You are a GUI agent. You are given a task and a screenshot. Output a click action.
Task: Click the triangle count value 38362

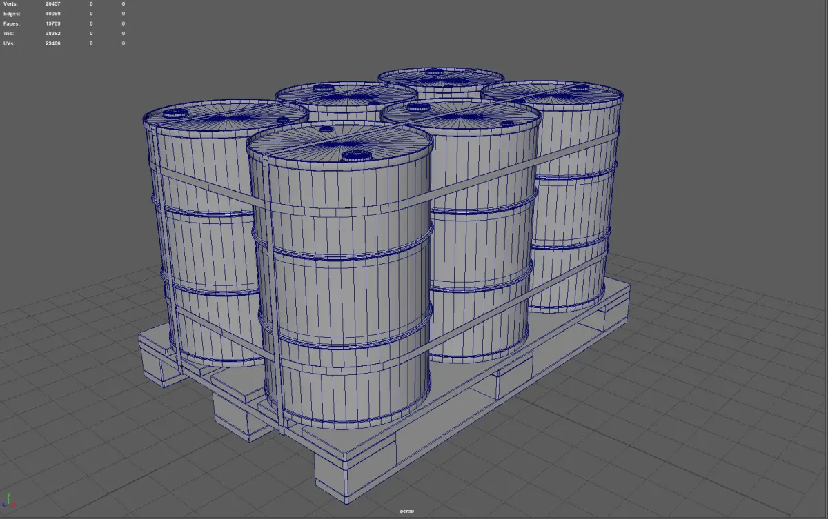[53, 33]
